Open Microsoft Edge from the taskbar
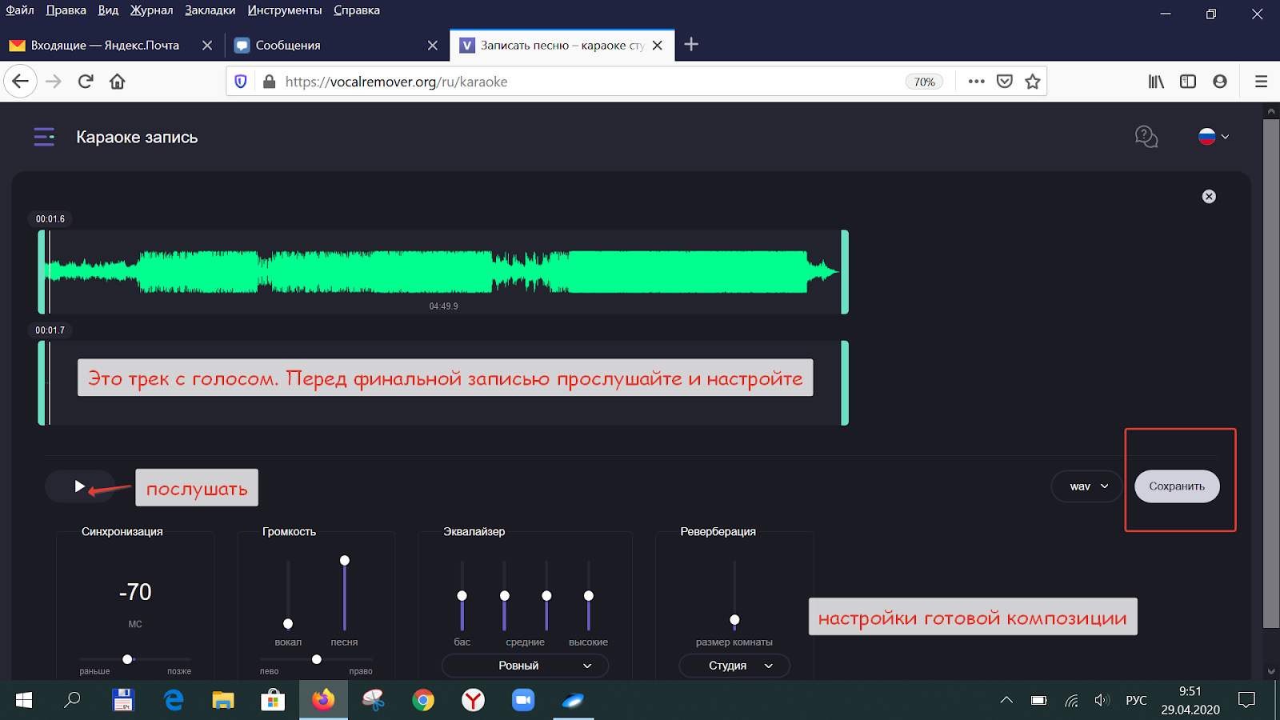The height and width of the screenshot is (720, 1280). pyautogui.click(x=174, y=701)
